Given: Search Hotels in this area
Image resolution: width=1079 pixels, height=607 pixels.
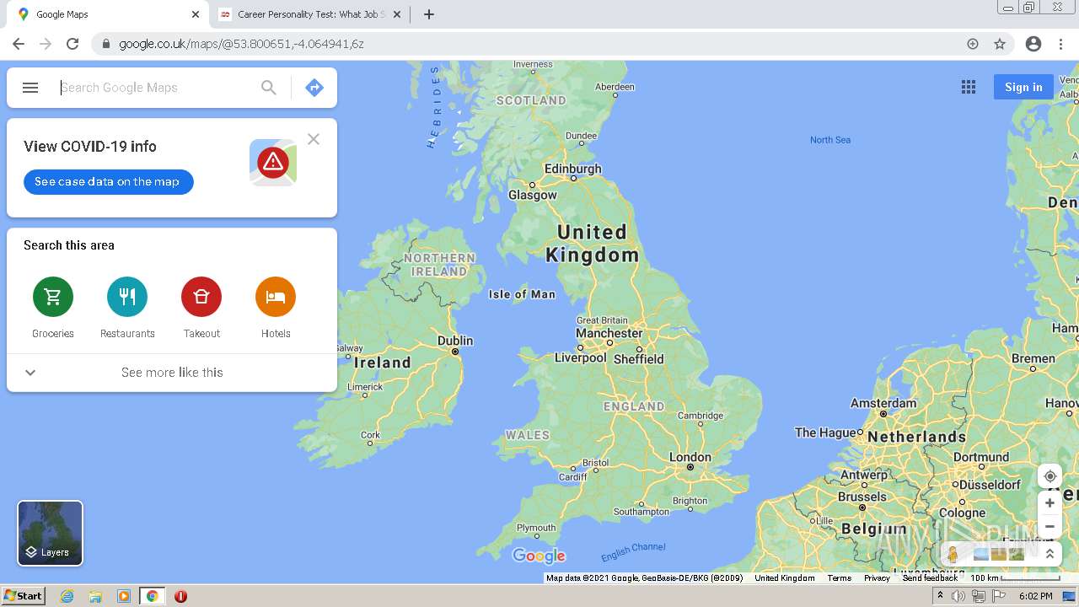Looking at the screenshot, I should (x=276, y=307).
